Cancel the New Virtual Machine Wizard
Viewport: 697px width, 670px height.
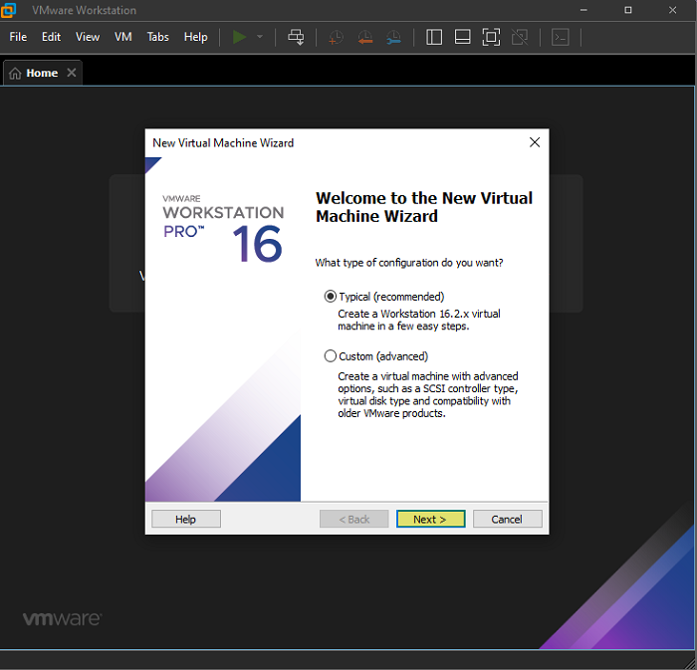(507, 519)
